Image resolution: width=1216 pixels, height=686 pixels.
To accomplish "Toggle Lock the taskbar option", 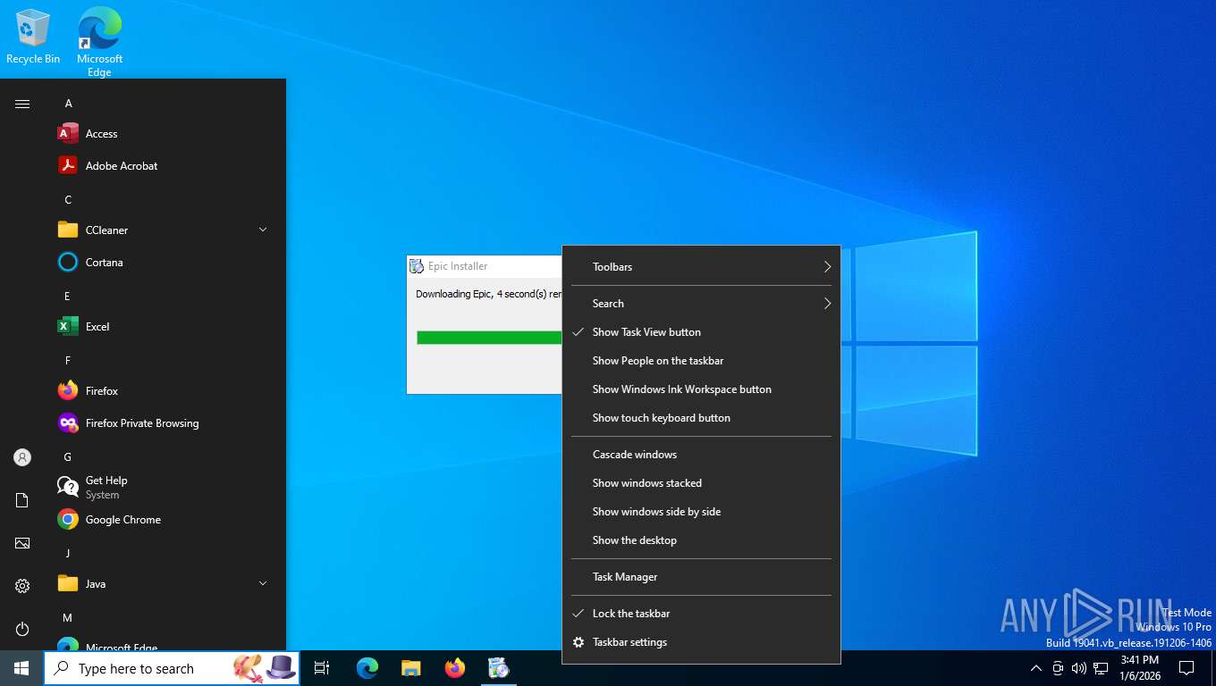I will coord(701,614).
